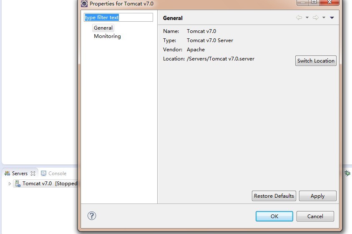The width and height of the screenshot is (352, 234).
Task: Click the Type value 'Tomcat v7.0 Server'
Action: click(x=210, y=40)
